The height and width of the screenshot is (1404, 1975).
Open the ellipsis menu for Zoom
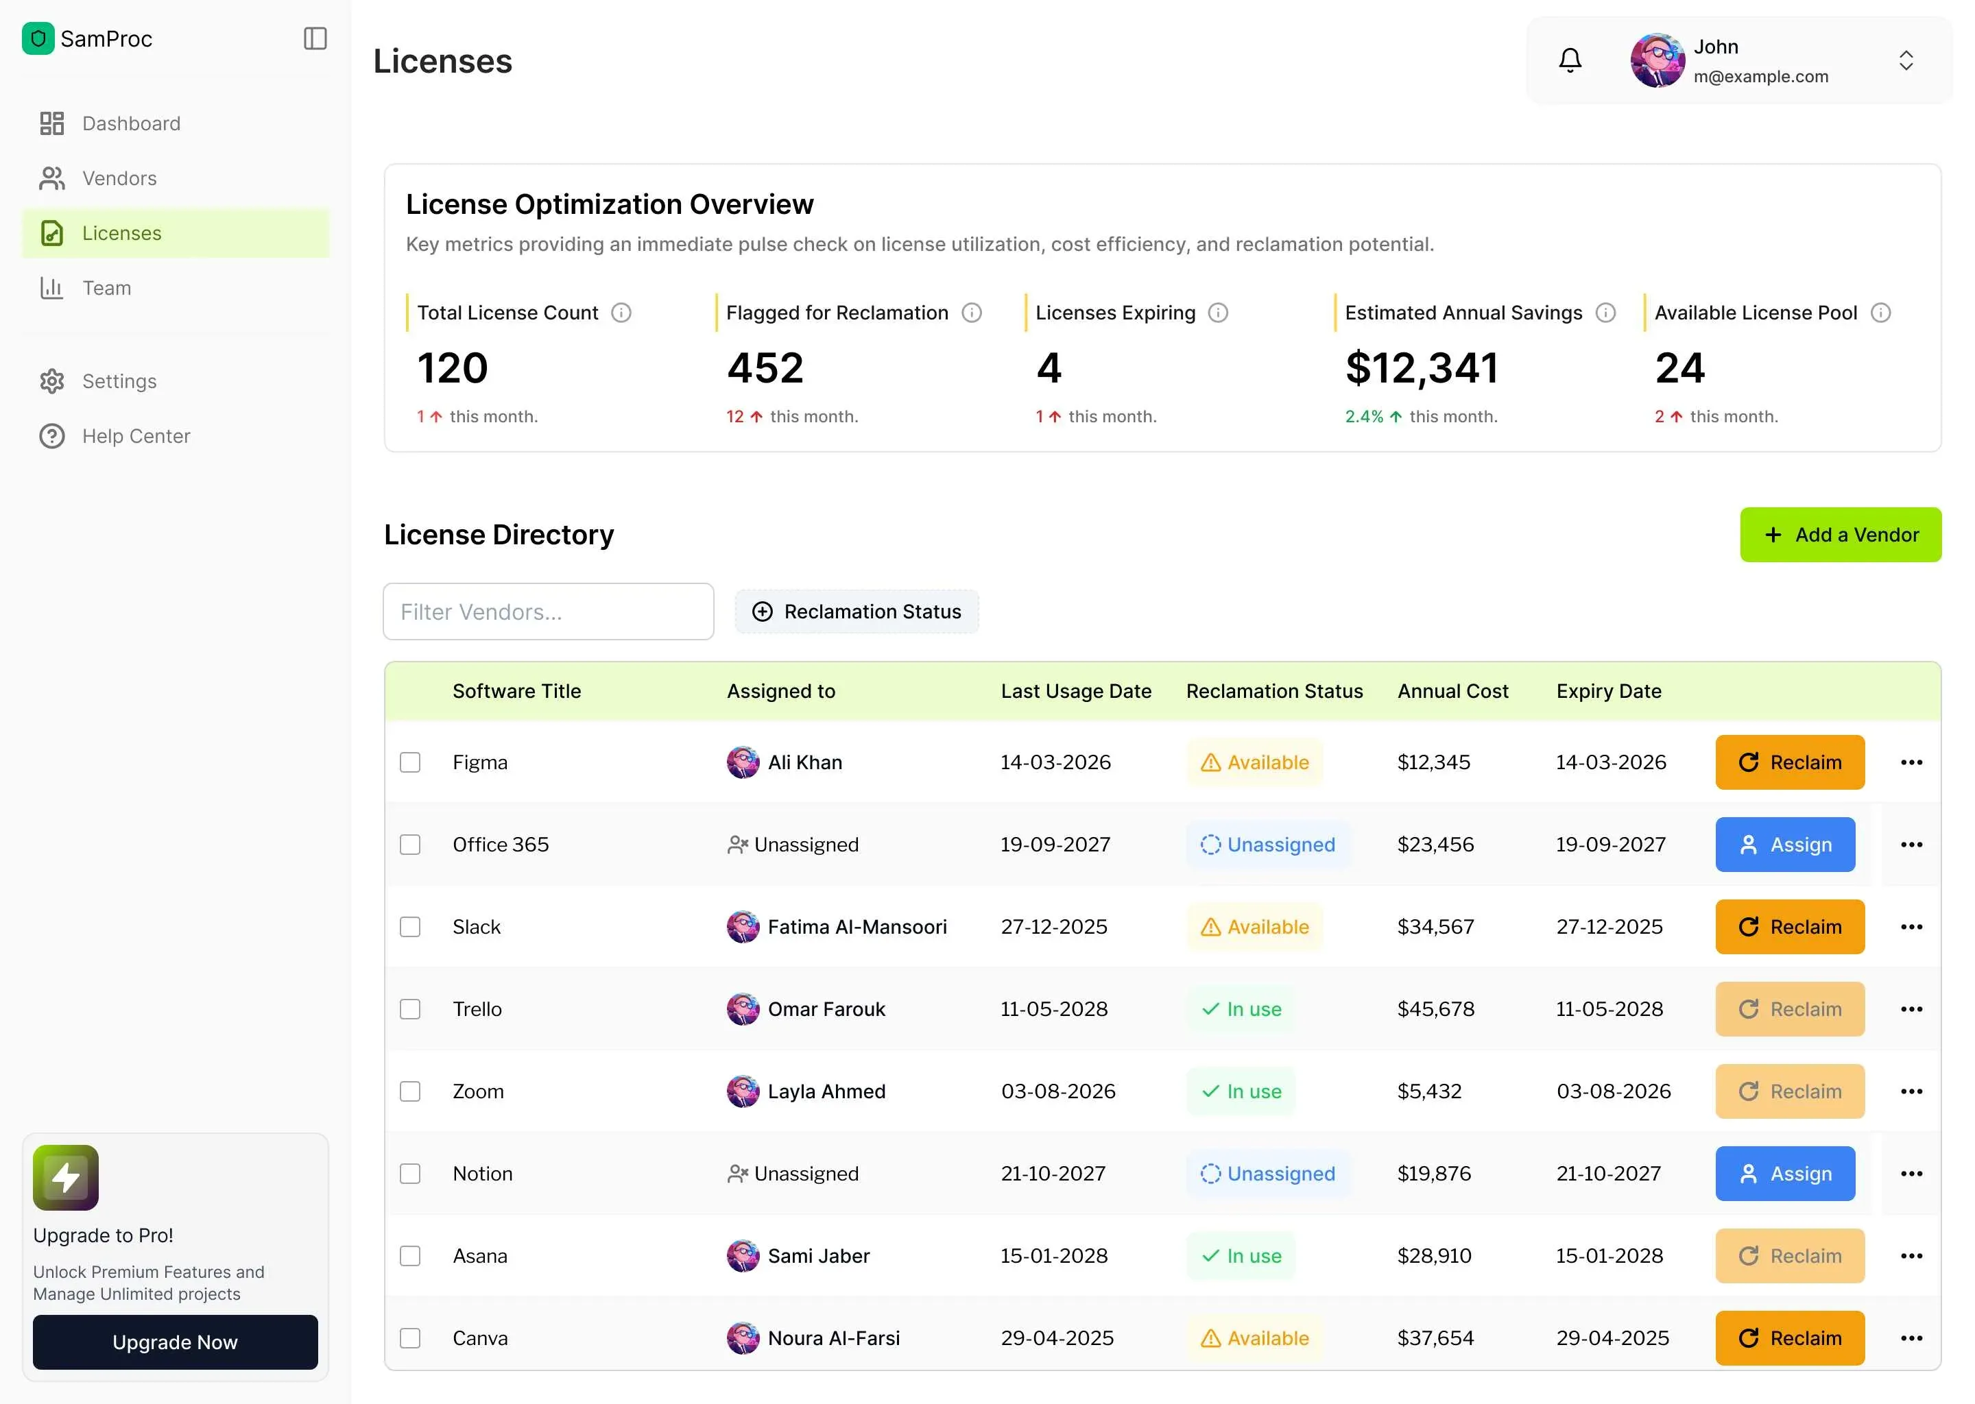pyautogui.click(x=1911, y=1092)
